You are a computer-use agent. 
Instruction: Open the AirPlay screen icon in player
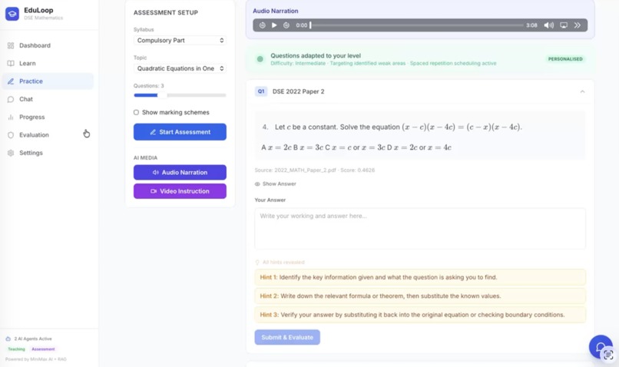(564, 25)
